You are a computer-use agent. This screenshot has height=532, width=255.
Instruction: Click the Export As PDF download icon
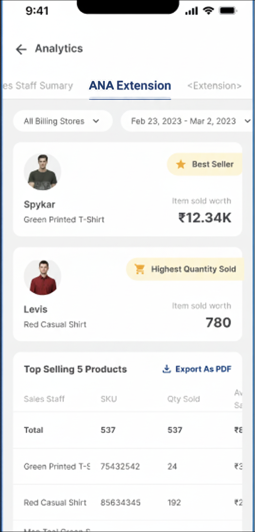pos(167,369)
